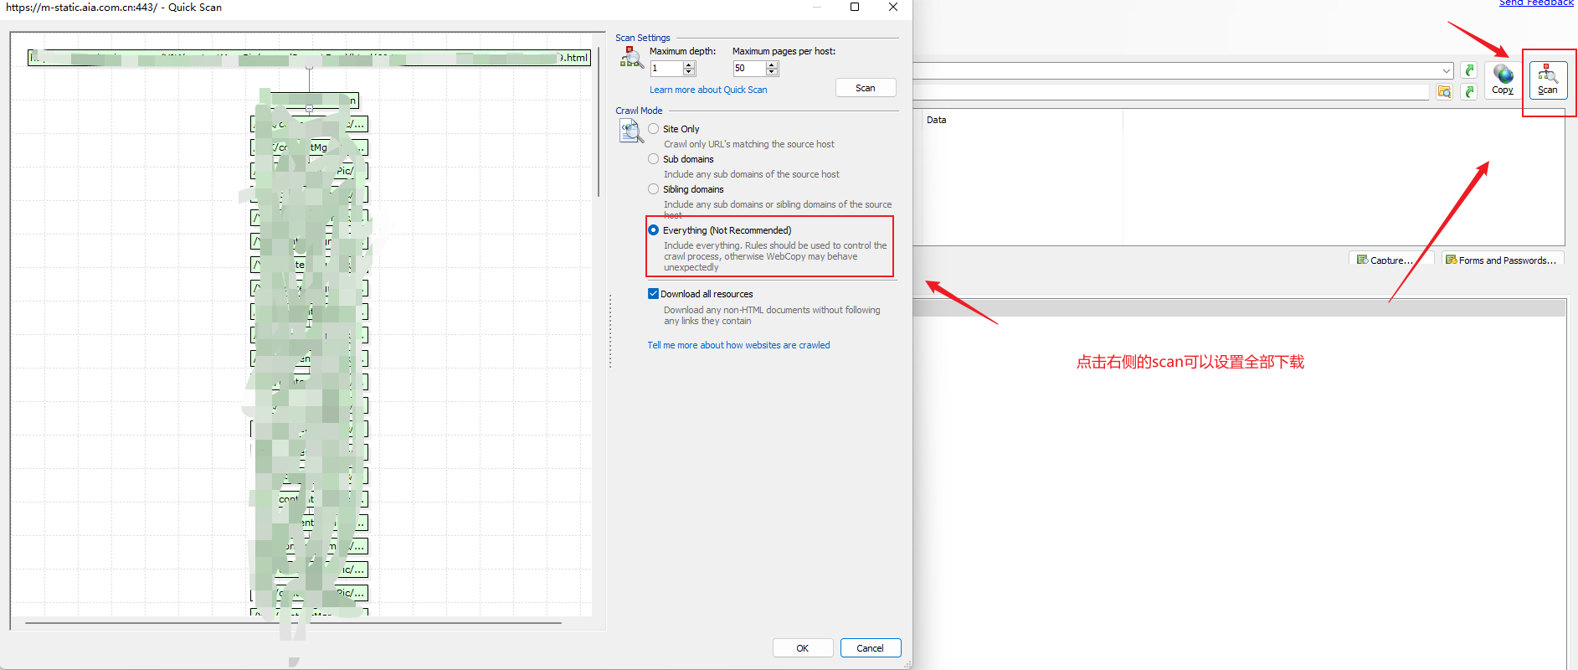Open the browse save folder icon
Screen dimensions: 1578x670
[x=1444, y=92]
